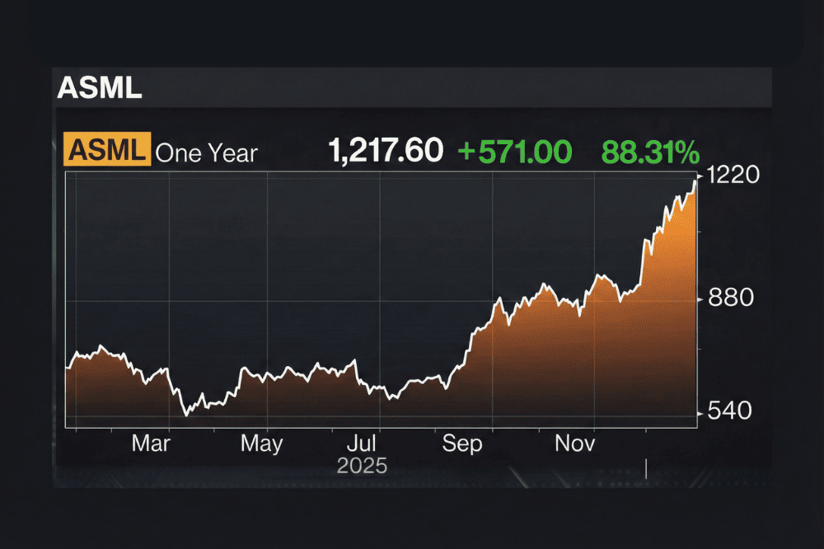Select the Nov label on x-axis
This screenshot has width=824, height=549.
click(x=575, y=444)
